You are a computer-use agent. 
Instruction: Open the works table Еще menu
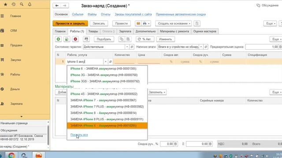pyautogui.click(x=276, y=39)
